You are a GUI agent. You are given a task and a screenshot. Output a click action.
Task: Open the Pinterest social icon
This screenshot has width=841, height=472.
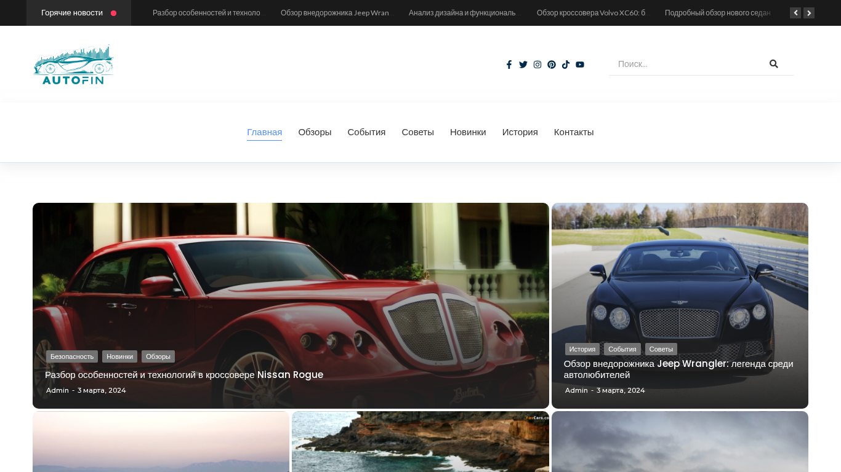click(552, 65)
